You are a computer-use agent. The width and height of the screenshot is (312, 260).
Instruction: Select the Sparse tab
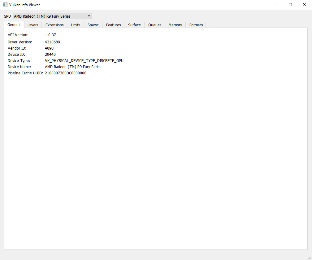tap(93, 25)
